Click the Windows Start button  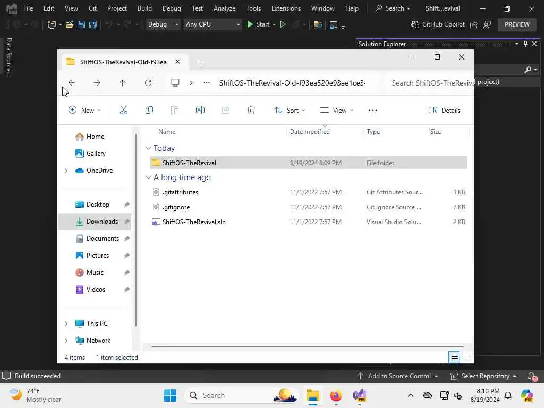click(170, 395)
